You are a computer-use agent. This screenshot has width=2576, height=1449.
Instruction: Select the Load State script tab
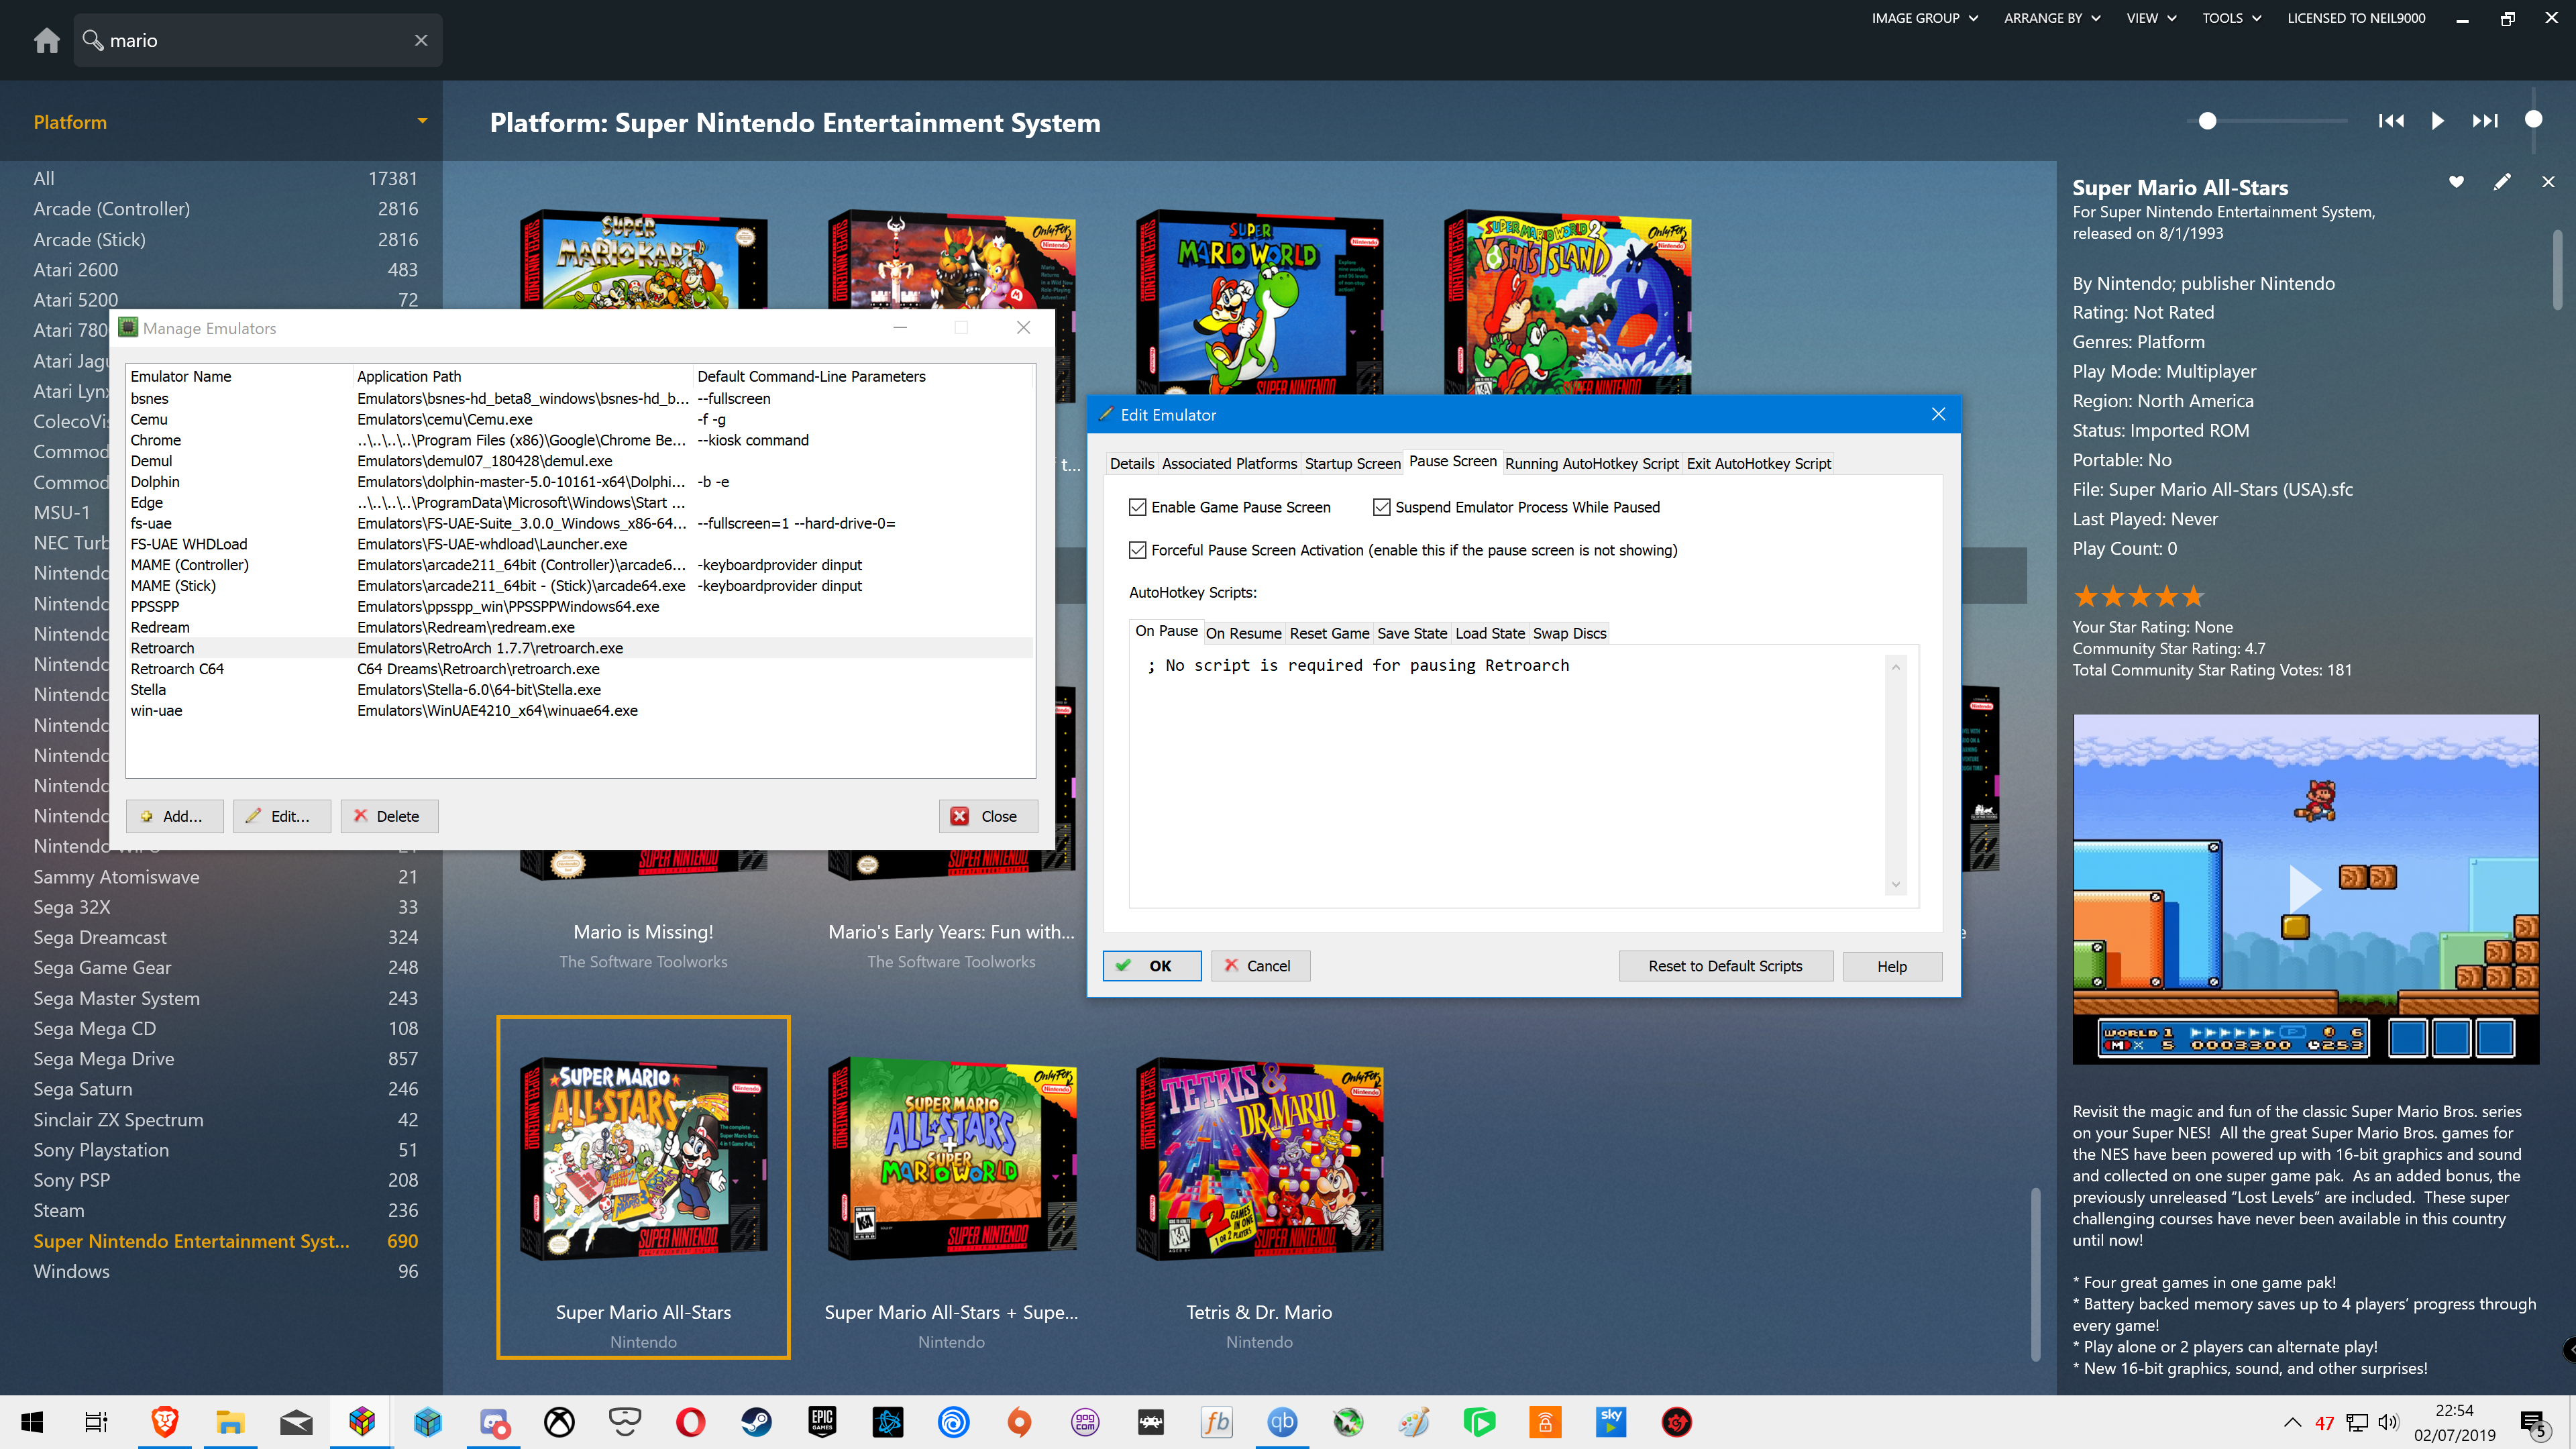point(1490,633)
